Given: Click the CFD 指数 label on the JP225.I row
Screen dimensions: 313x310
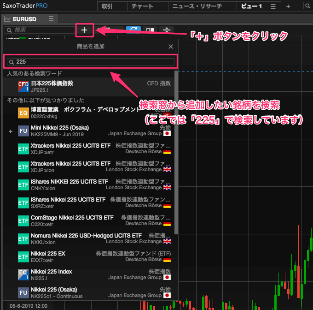Looking at the screenshot, I should click(x=159, y=83).
